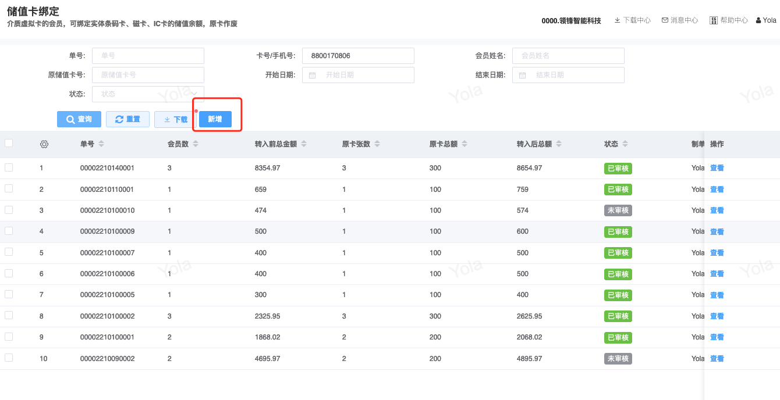Open 结束日期 date picker
Screen dimensions: 780x400
pyautogui.click(x=568, y=75)
